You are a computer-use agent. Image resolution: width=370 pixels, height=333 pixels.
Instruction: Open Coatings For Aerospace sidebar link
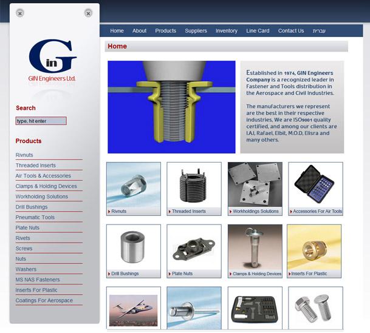point(44,300)
